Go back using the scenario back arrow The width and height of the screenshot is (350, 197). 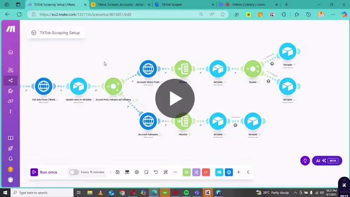coord(34,33)
